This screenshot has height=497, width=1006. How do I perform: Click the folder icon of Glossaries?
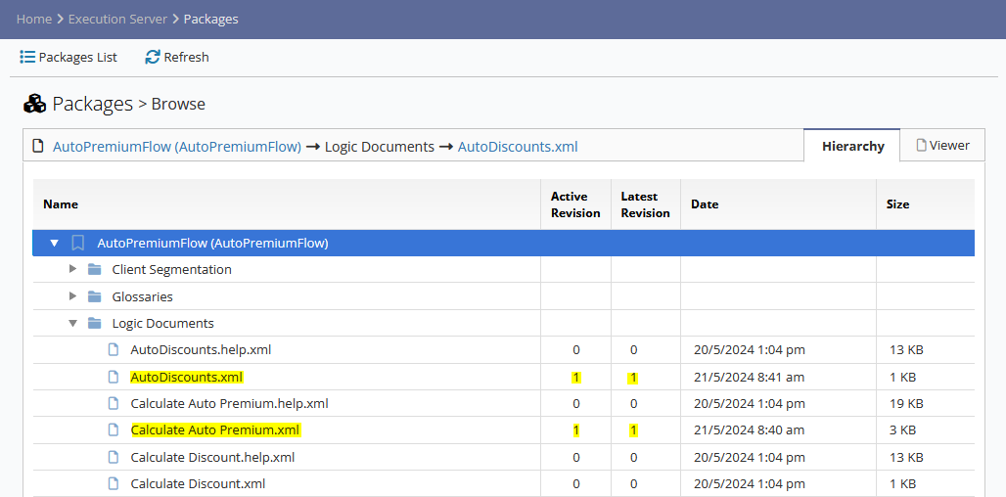[94, 296]
